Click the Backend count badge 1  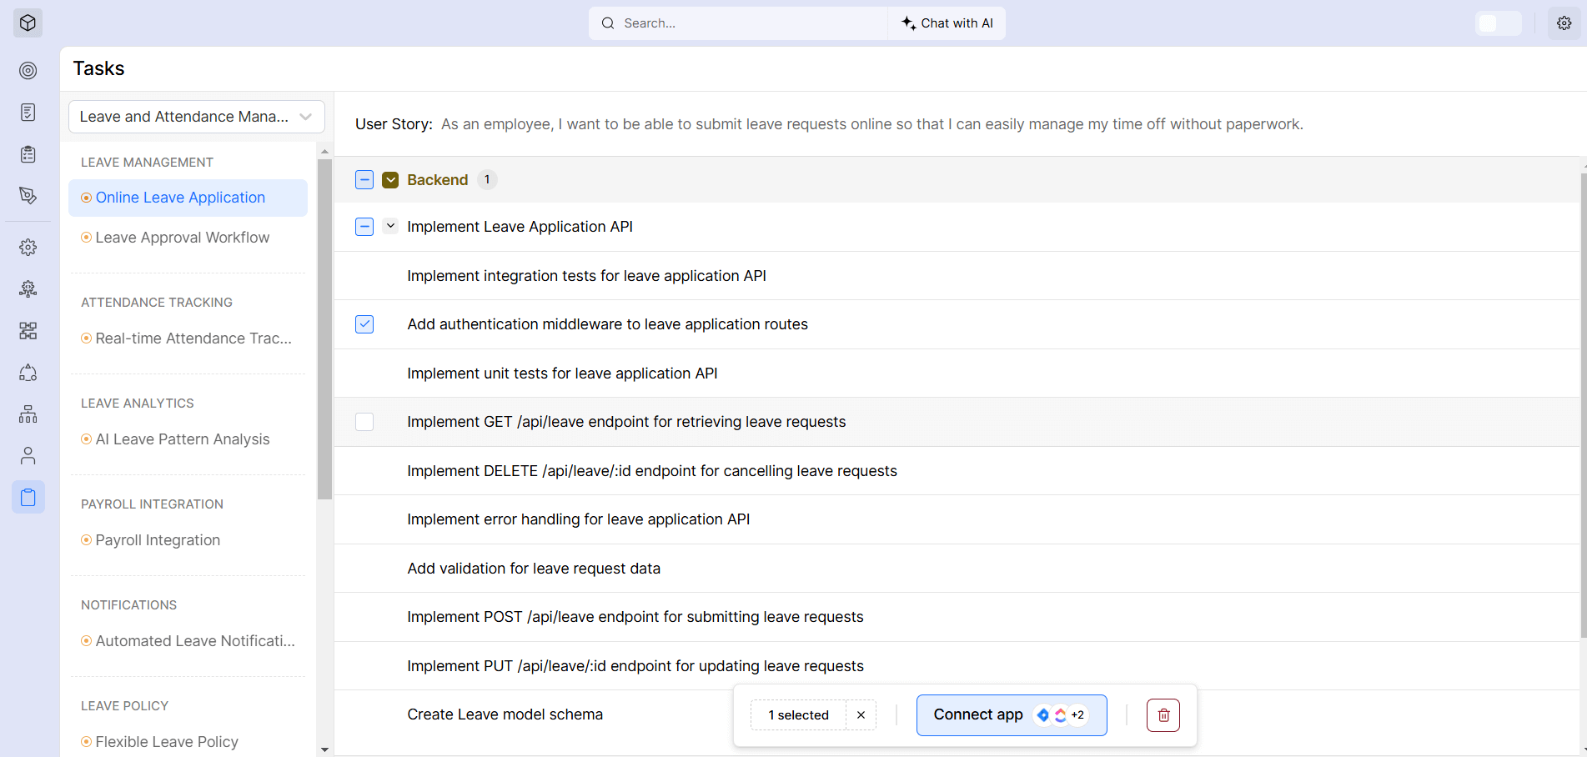(x=487, y=179)
